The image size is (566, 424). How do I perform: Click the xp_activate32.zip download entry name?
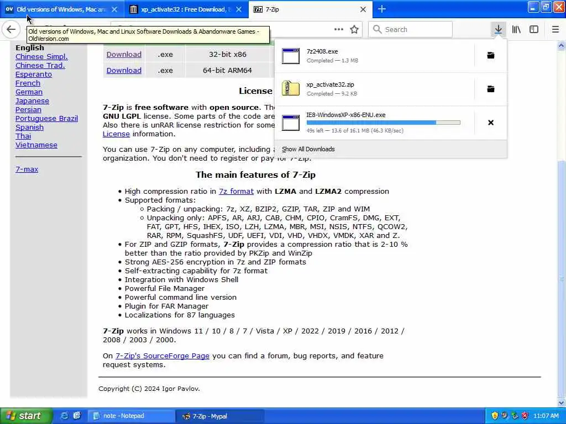pos(331,84)
